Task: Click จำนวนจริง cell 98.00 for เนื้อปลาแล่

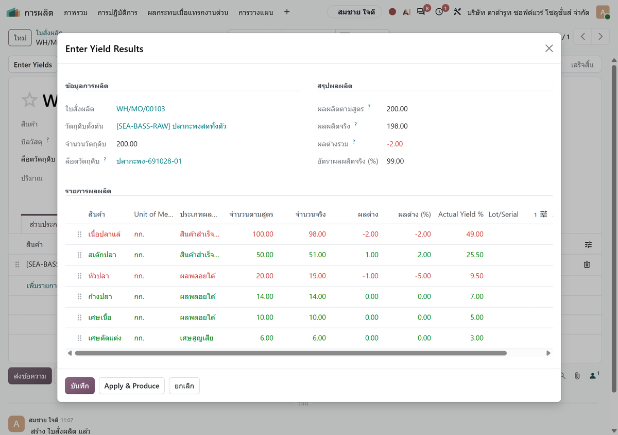Action: pyautogui.click(x=317, y=234)
